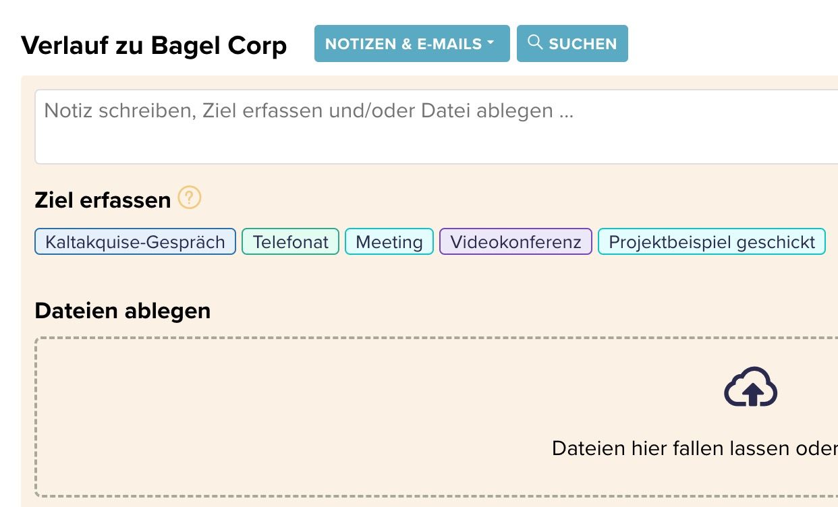Click the Dateien hier fallen lassen link
Image resolution: width=838 pixels, height=507 pixels.
[x=695, y=448]
